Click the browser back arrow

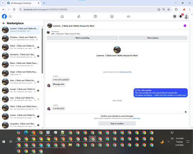(x=3, y=10)
